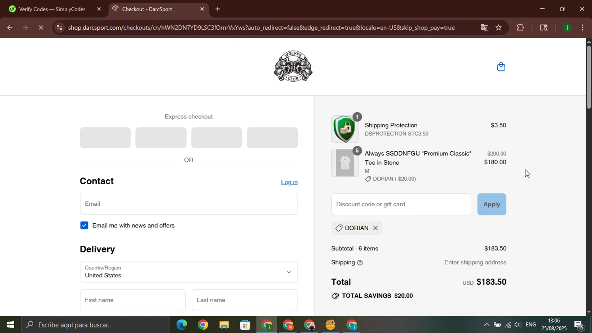The height and width of the screenshot is (333, 592).
Task: Click the volume speaker tray icon
Action: tap(518, 325)
